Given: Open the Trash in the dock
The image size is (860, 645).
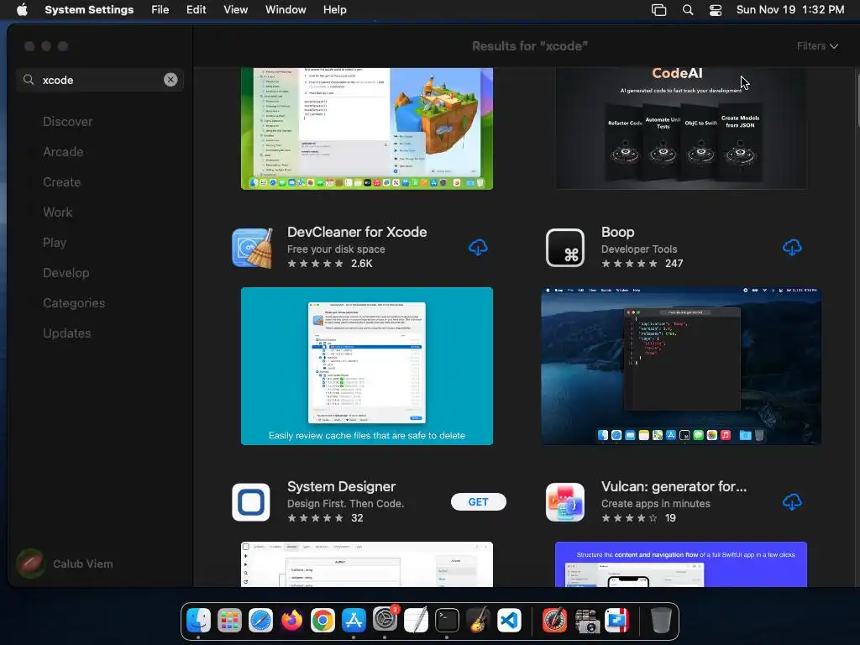Looking at the screenshot, I should coord(661,621).
